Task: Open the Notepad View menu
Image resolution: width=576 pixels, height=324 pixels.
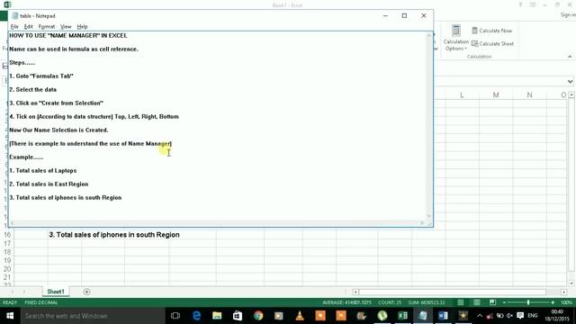Action: (66, 26)
